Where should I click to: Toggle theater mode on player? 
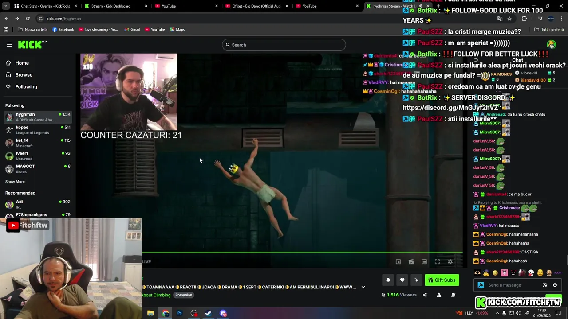click(424, 262)
